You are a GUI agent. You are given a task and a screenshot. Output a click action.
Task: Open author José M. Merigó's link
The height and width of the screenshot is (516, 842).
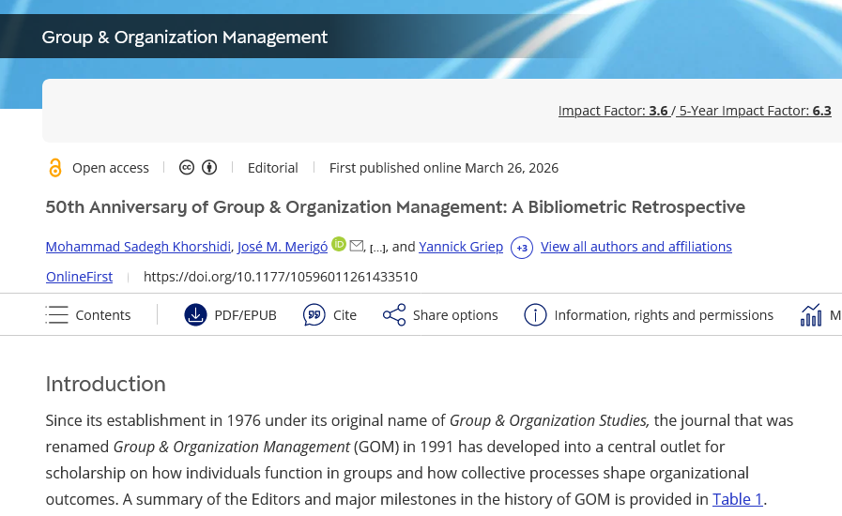283,247
